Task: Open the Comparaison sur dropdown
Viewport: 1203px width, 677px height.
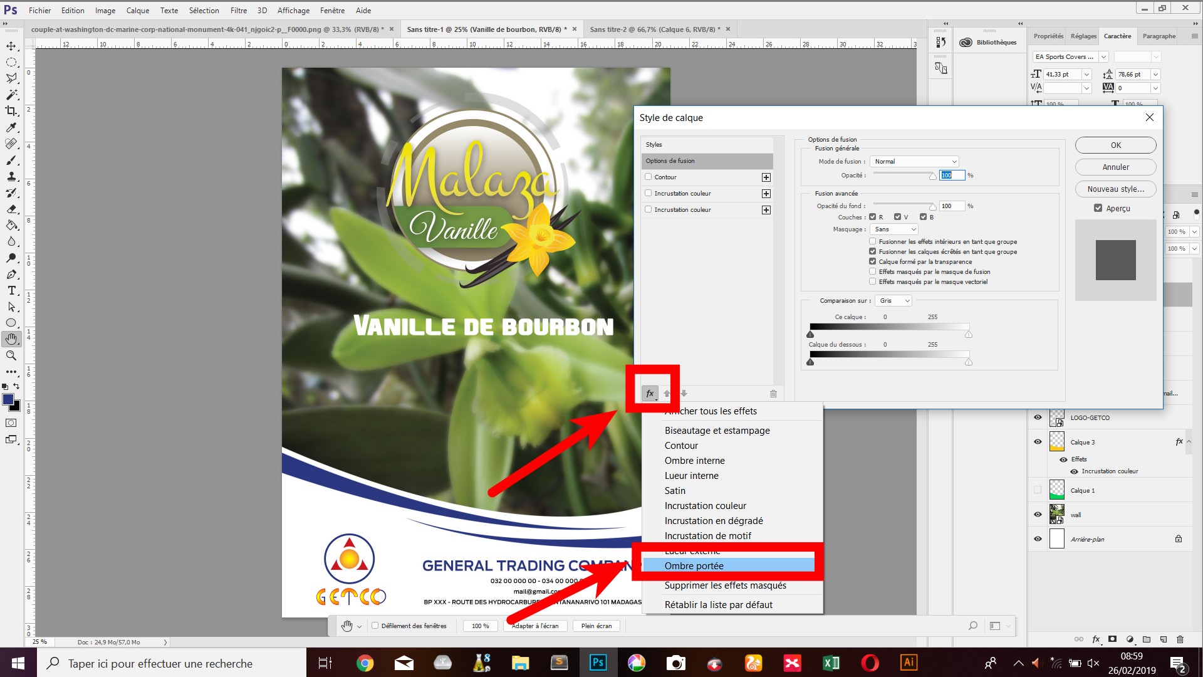Action: 893,301
